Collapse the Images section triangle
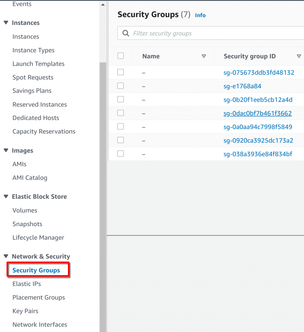The width and height of the screenshot is (304, 332). click(6, 150)
